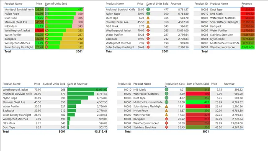Click the red diamond next to 227 in top-middle table
The image size is (268, 151).
(x=148, y=34)
